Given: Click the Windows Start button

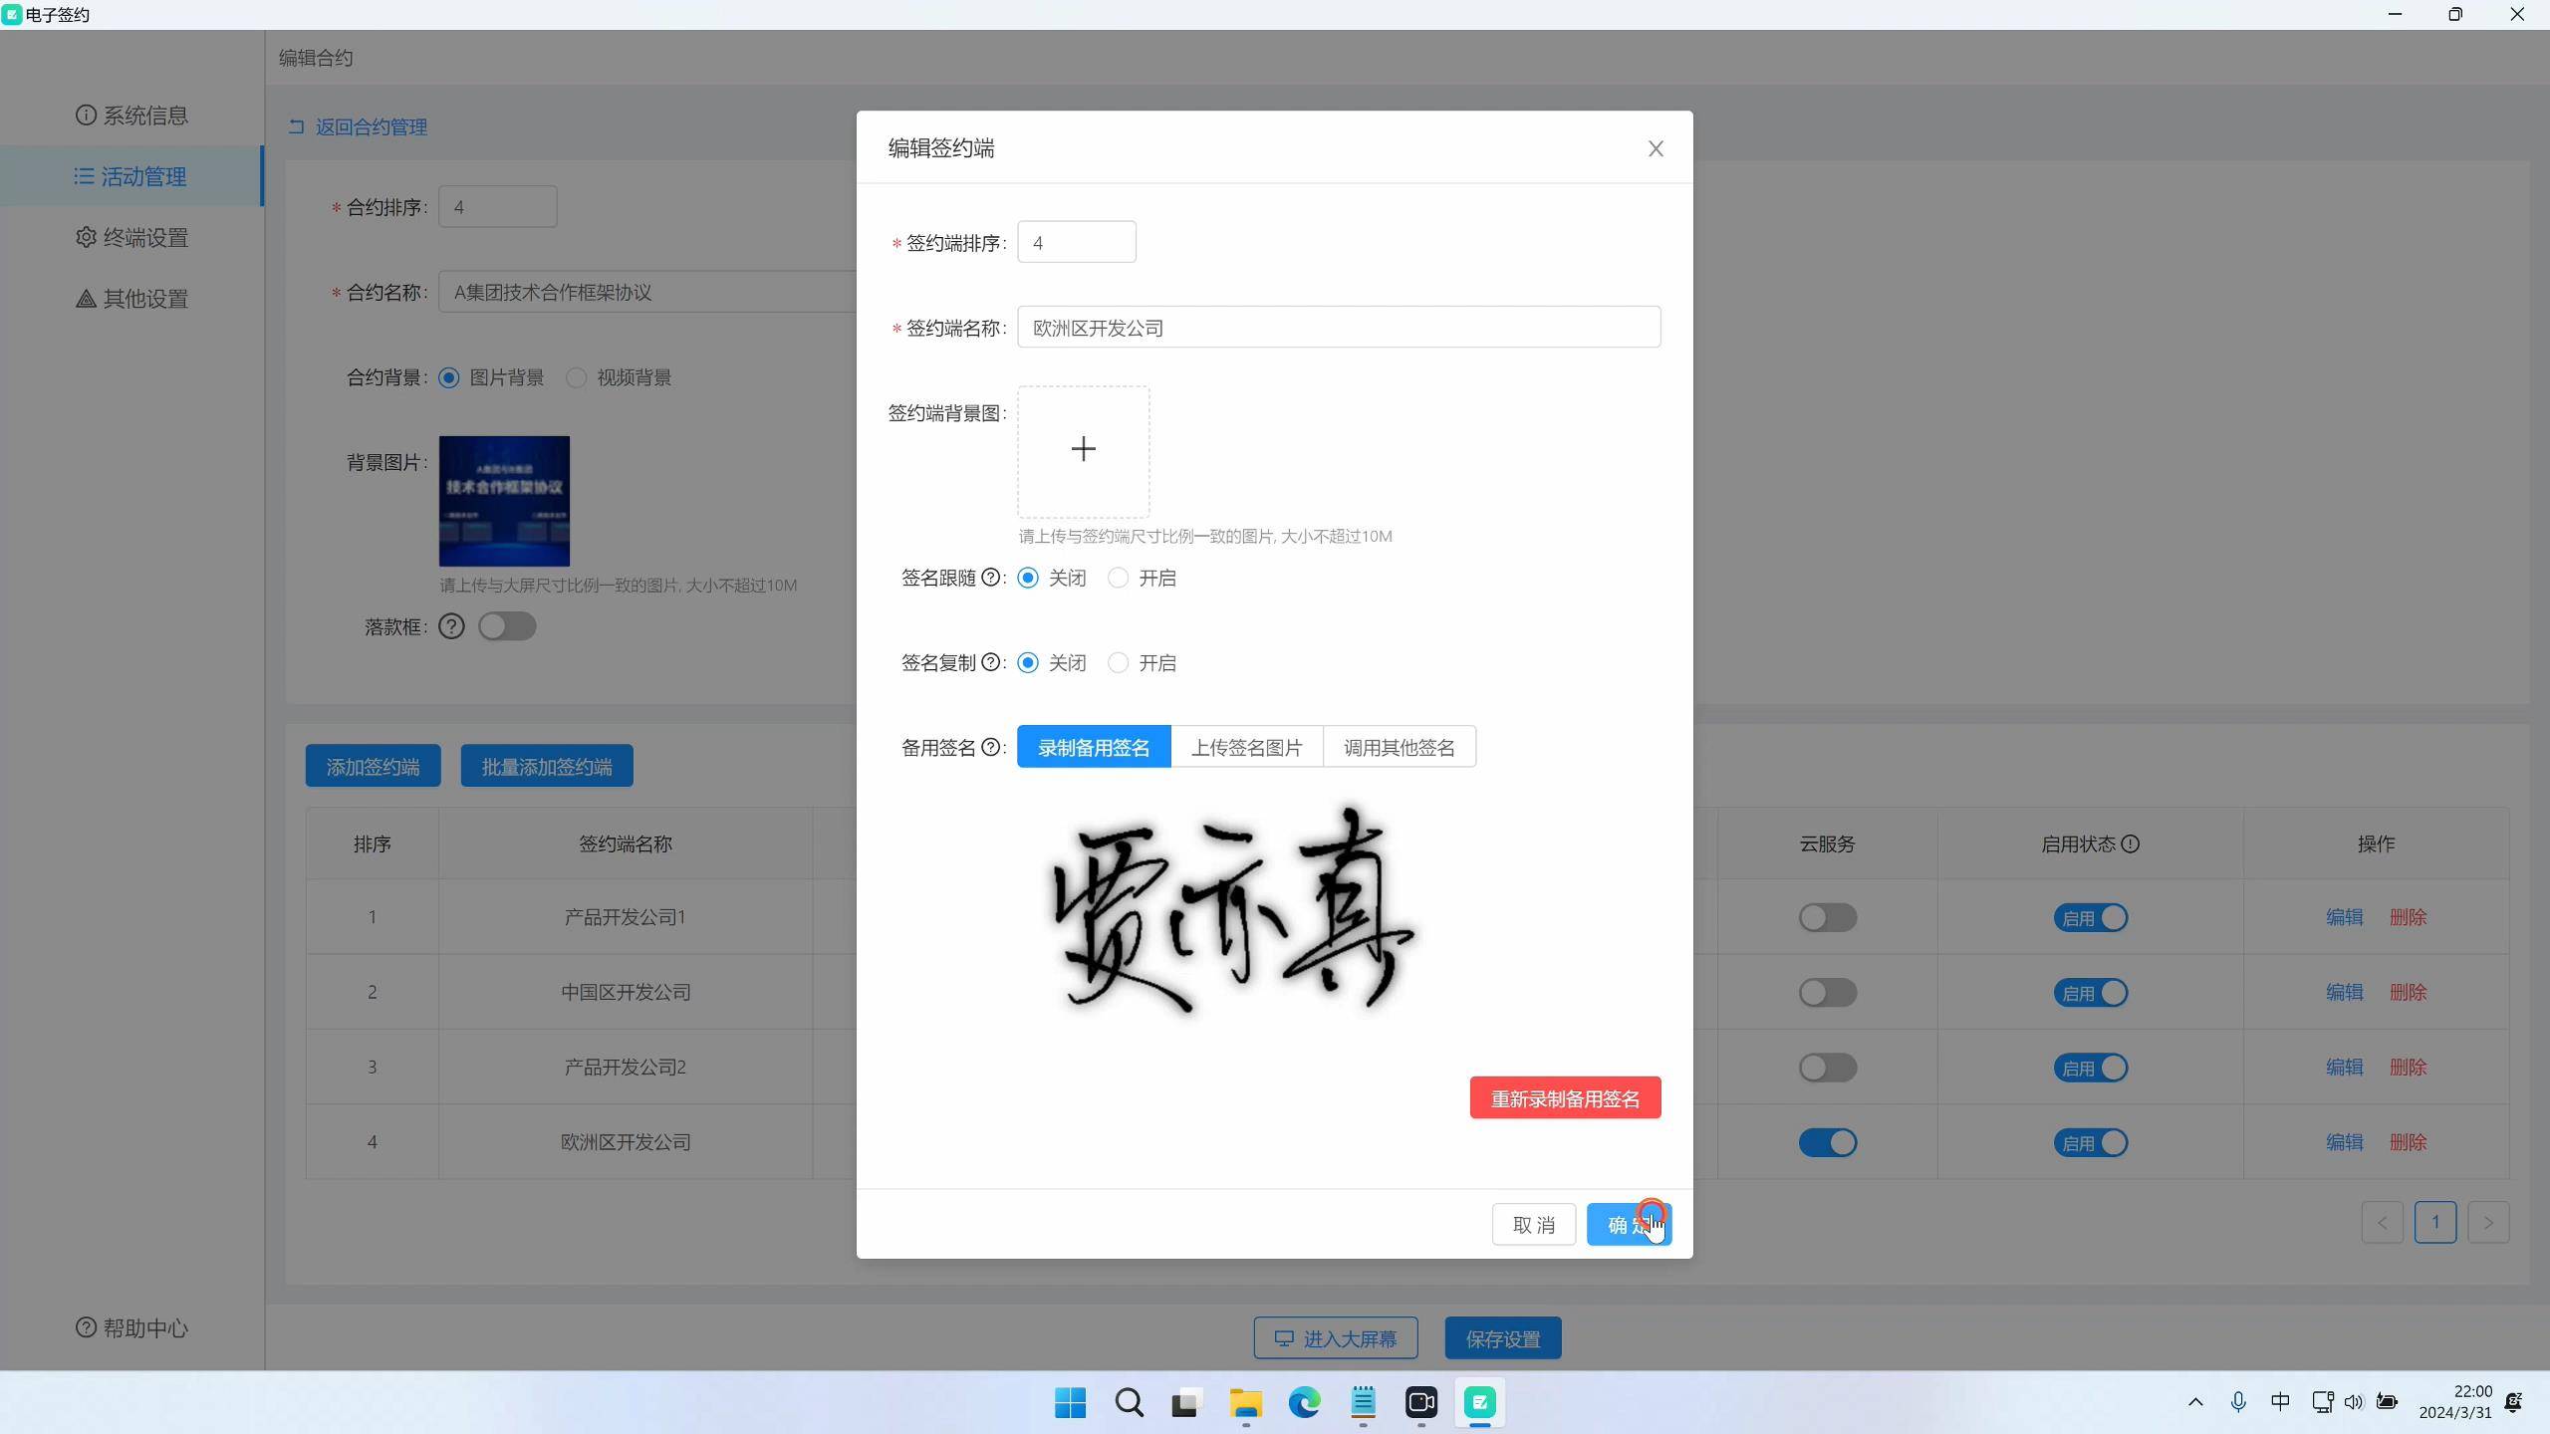Looking at the screenshot, I should [1070, 1403].
